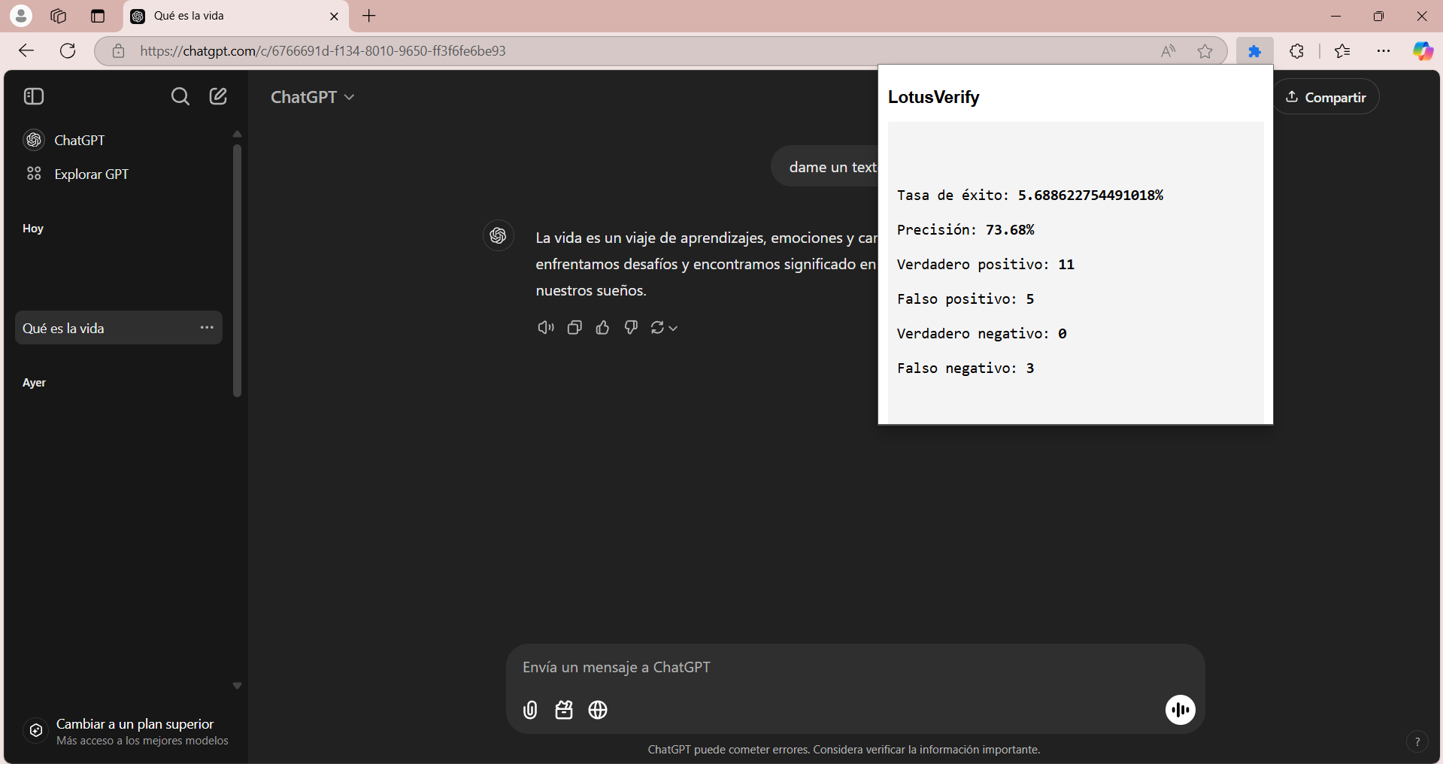Enable web browsing with the globe icon

coord(597,710)
